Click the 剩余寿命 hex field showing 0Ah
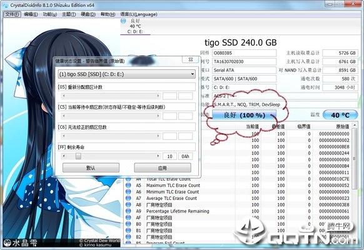364x250 pixels. [x=185, y=156]
